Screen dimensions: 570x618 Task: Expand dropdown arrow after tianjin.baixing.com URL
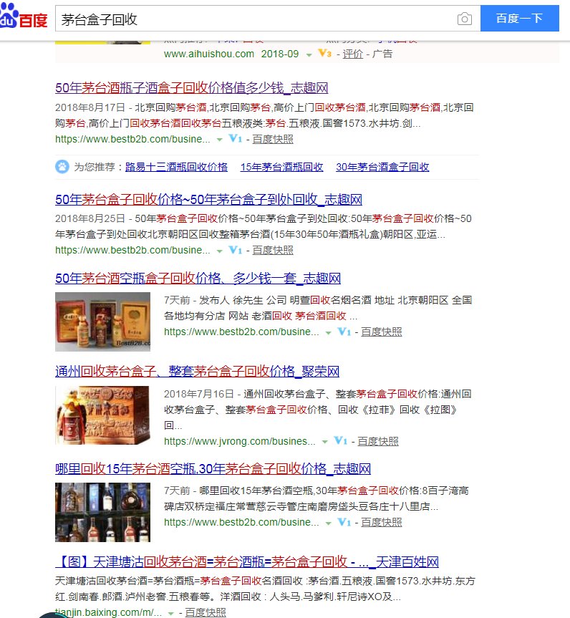[170, 613]
